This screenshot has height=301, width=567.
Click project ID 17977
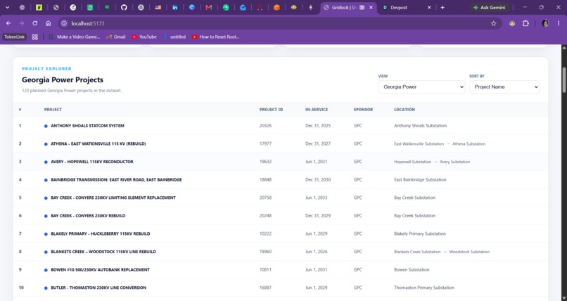[265, 143]
